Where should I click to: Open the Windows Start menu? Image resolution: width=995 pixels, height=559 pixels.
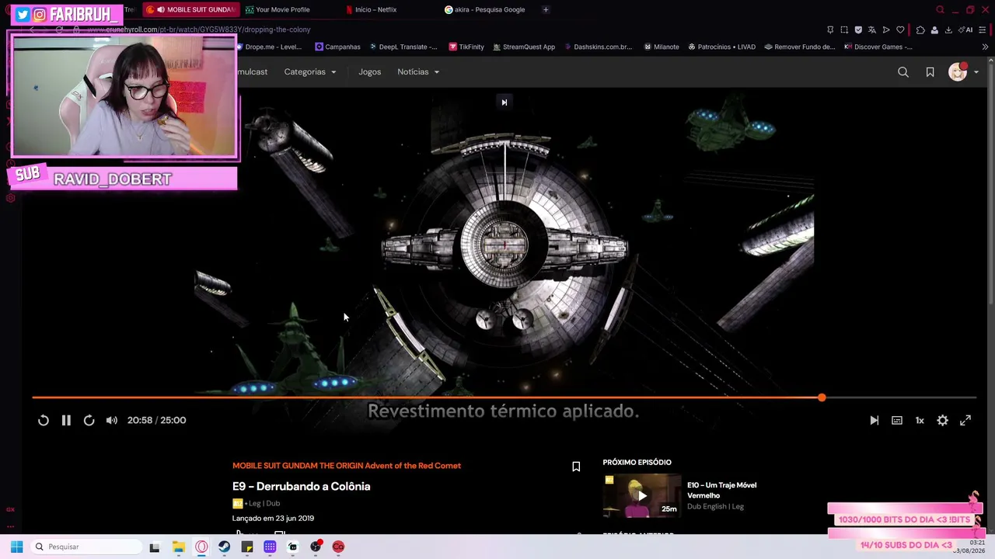[x=16, y=547]
